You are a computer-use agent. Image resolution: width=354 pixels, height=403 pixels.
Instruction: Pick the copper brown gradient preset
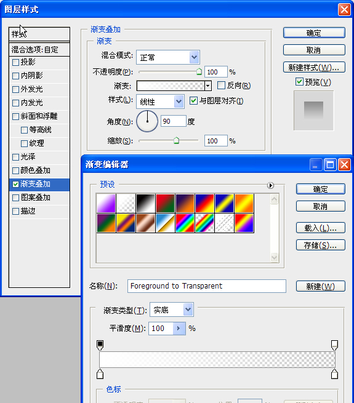coord(146,223)
